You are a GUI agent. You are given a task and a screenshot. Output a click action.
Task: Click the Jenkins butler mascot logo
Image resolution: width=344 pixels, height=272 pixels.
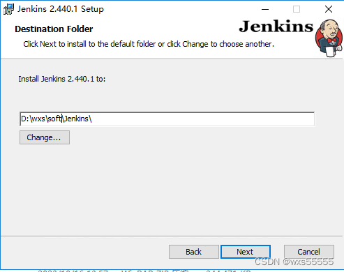(x=329, y=38)
